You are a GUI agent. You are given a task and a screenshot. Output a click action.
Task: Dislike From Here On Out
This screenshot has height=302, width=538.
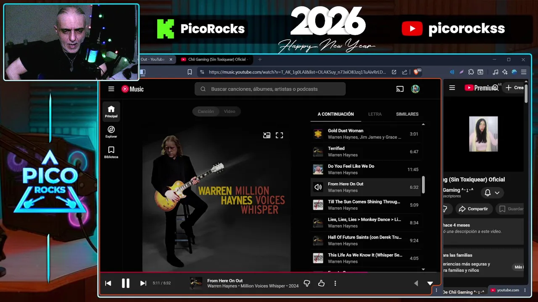[x=307, y=284]
